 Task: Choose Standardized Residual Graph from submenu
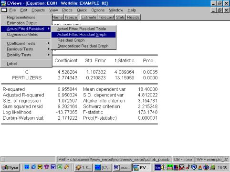click(84, 46)
